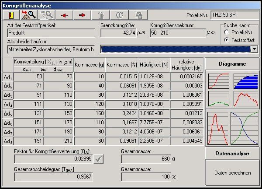Go to next record with right arrow

[x=83, y=15]
